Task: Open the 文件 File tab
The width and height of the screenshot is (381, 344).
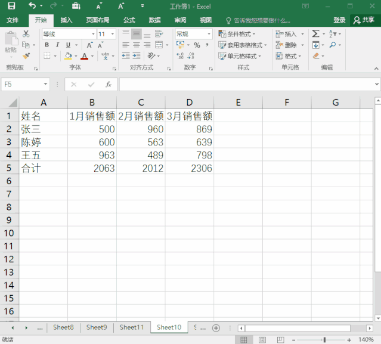Action: click(x=13, y=20)
